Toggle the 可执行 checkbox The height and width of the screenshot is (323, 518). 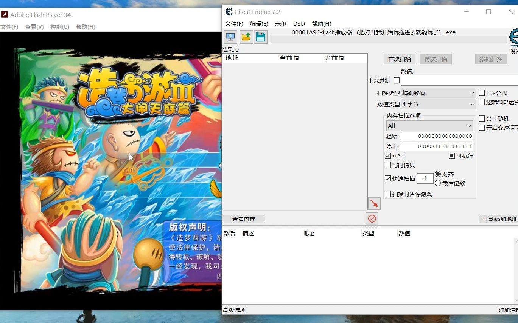coord(452,156)
